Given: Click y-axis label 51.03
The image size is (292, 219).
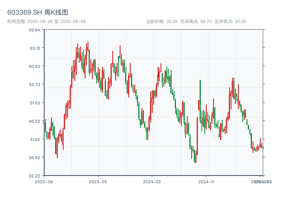Looking at the screenshot, I should tap(35, 103).
